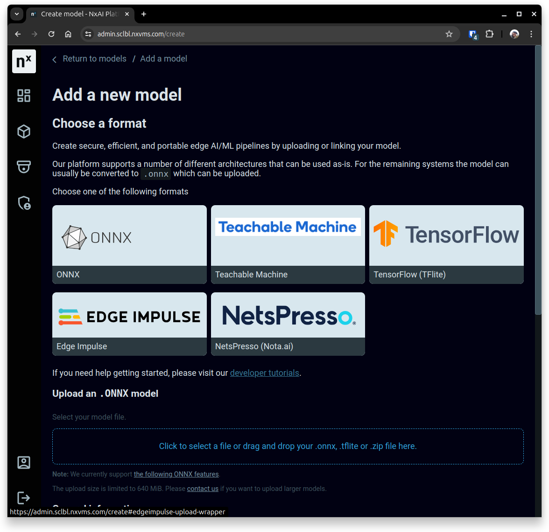Open the Chrome profile avatar
This screenshot has height=532, width=549.
(514, 34)
